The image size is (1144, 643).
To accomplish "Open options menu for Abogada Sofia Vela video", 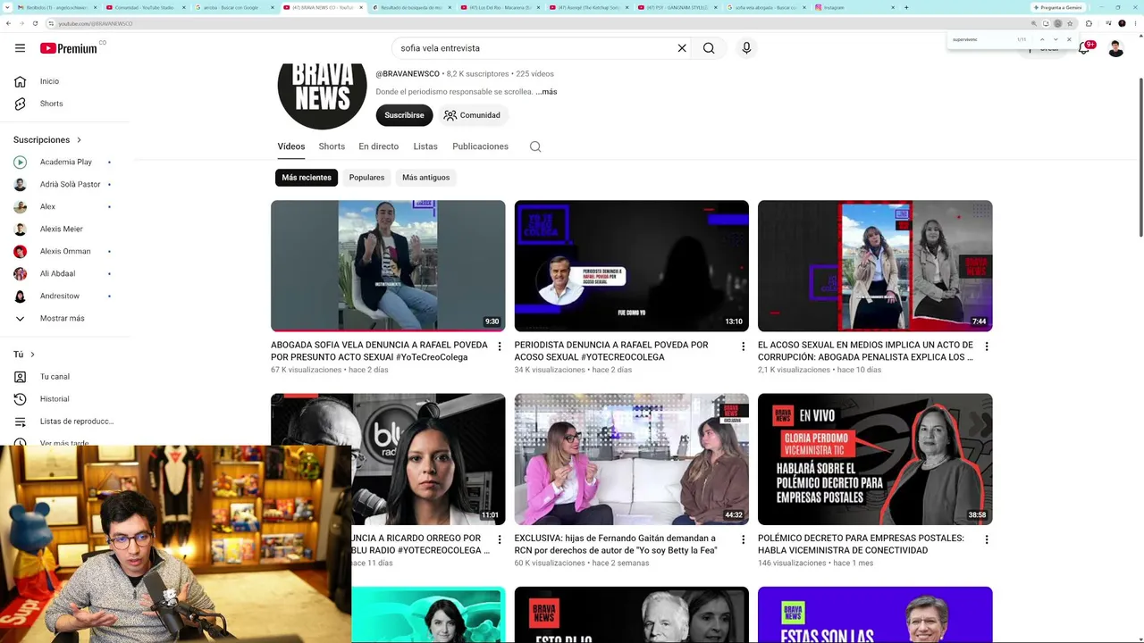I will pos(500,347).
